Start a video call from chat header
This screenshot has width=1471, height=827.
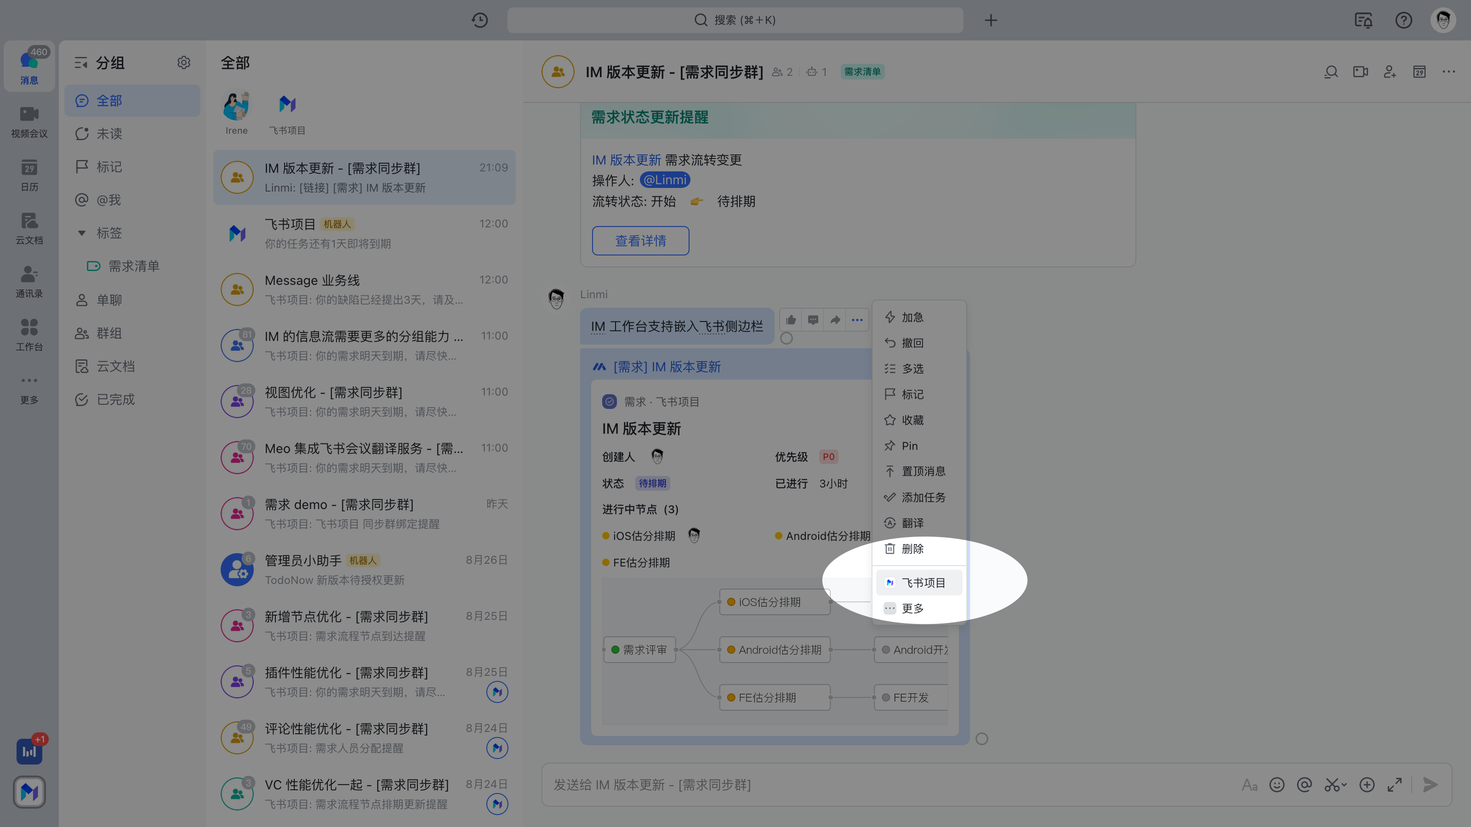(x=1361, y=72)
